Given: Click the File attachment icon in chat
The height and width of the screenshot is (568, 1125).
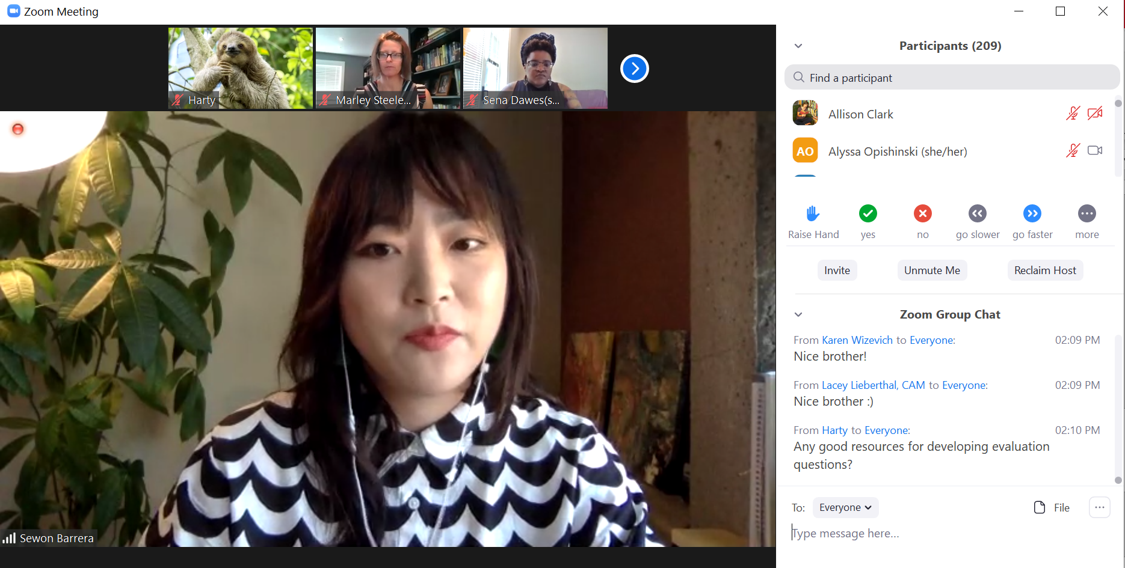Looking at the screenshot, I should point(1040,507).
